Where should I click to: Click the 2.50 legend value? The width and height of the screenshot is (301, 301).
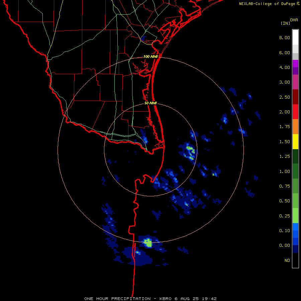tap(285, 97)
